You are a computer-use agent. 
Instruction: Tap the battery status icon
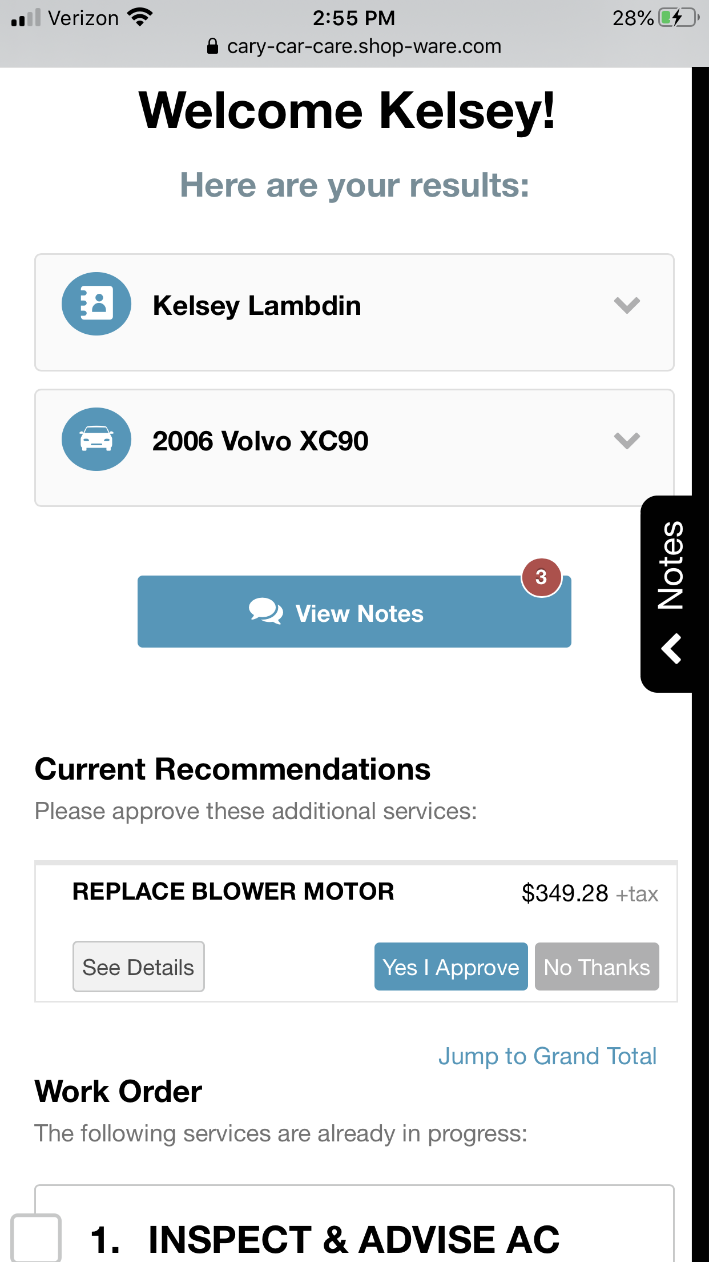[678, 18]
